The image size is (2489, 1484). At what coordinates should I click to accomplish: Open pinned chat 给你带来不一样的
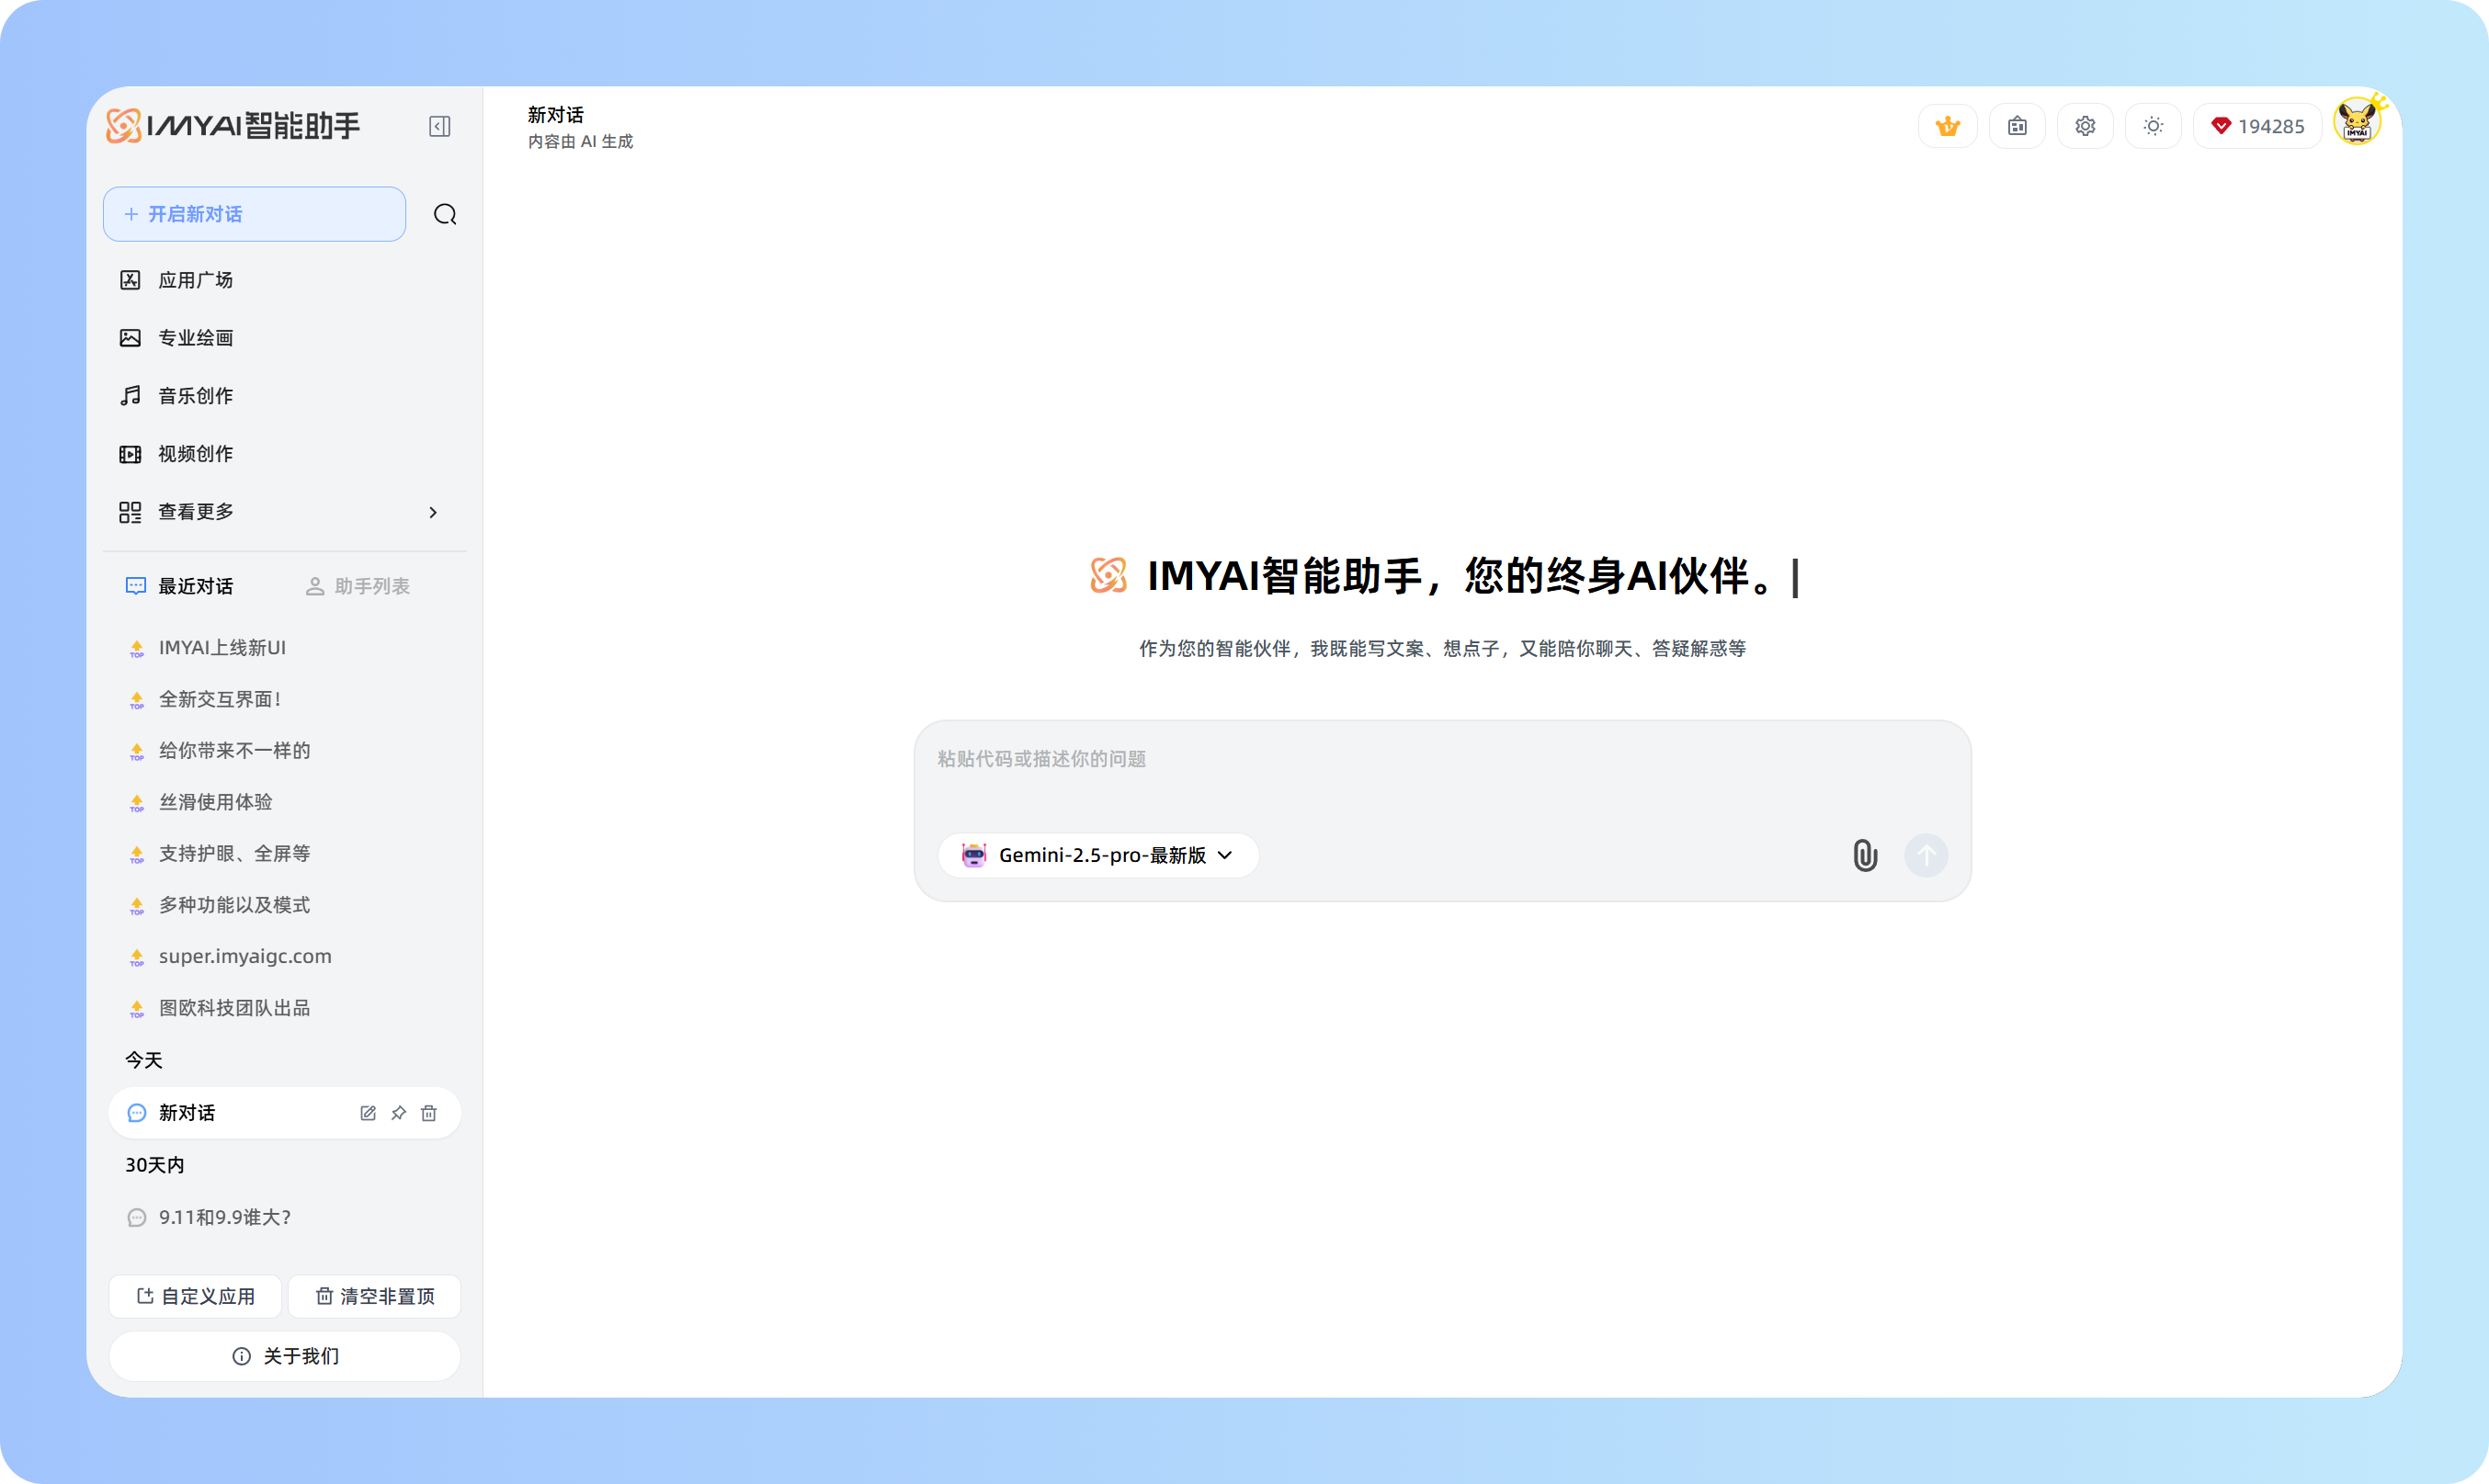click(284, 751)
